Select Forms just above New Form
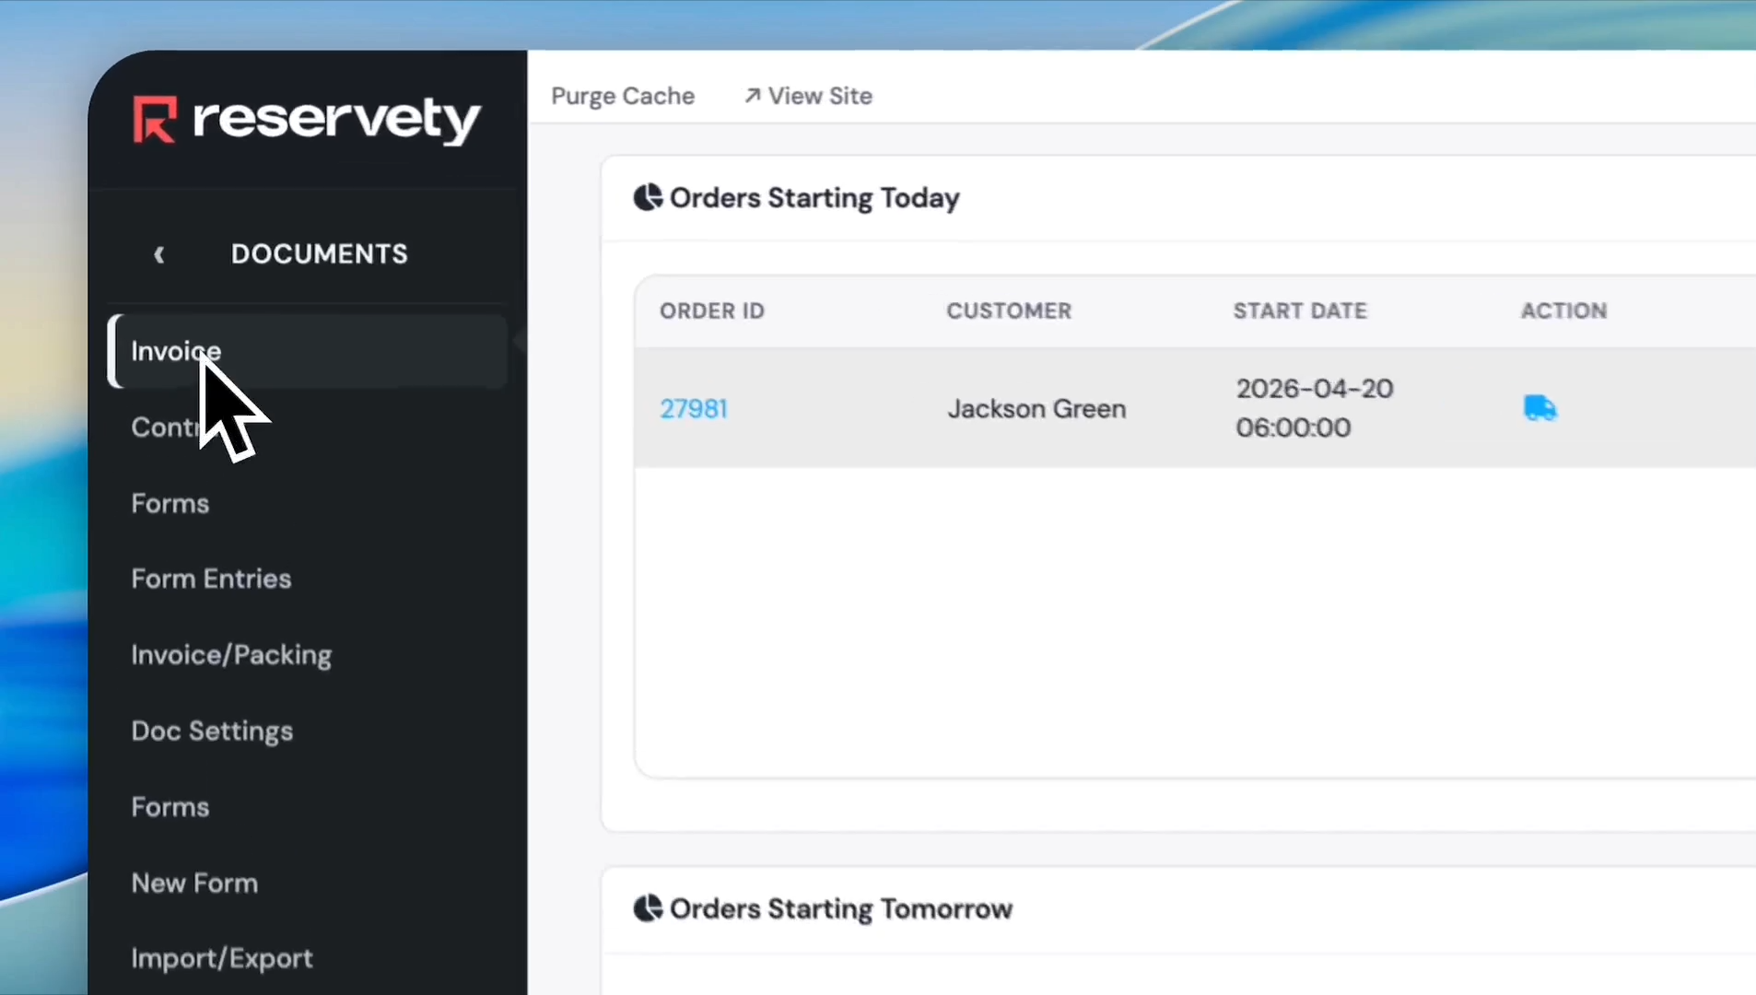The height and width of the screenshot is (995, 1756). [x=170, y=807]
